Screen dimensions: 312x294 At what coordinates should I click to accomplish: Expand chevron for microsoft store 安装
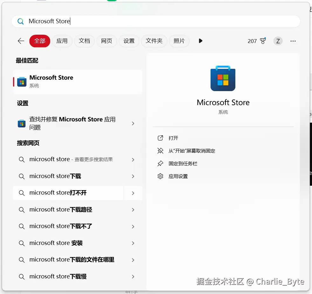[x=133, y=243]
